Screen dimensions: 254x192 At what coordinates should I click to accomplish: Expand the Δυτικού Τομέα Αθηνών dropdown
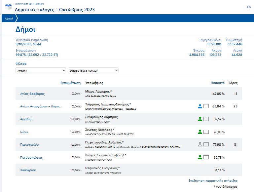pos(93,71)
